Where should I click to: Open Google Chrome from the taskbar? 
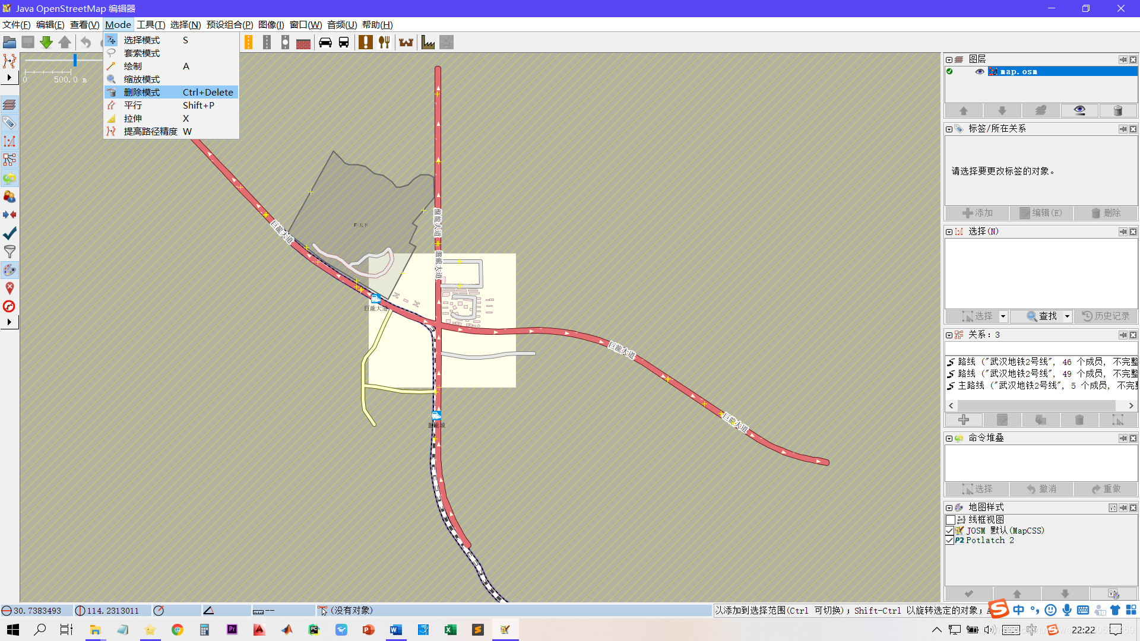(177, 630)
